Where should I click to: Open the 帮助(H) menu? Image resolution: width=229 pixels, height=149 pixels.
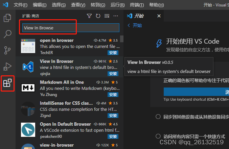pyautogui.click(x=156, y=5)
